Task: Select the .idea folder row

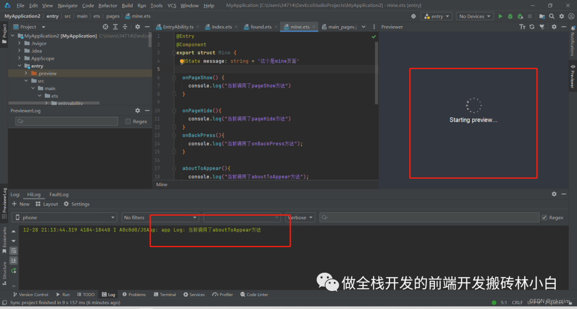Action: coord(80,51)
